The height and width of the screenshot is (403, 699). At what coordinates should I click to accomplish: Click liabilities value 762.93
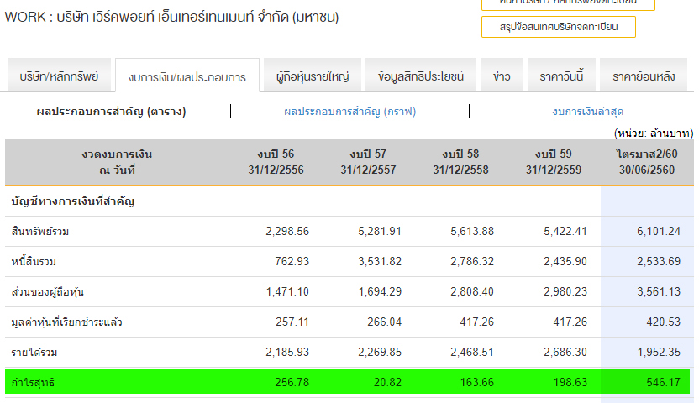tap(292, 261)
